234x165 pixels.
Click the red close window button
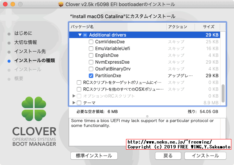coord(5,4)
